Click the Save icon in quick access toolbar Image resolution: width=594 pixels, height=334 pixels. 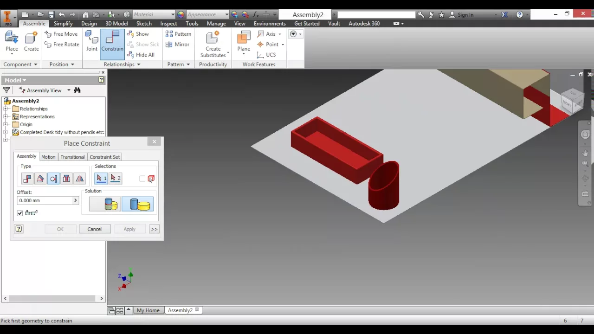tap(51, 15)
